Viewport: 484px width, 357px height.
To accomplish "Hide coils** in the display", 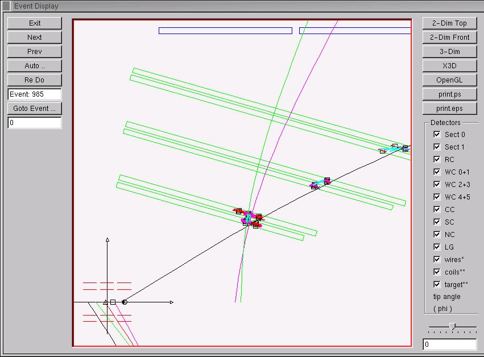I will point(437,272).
